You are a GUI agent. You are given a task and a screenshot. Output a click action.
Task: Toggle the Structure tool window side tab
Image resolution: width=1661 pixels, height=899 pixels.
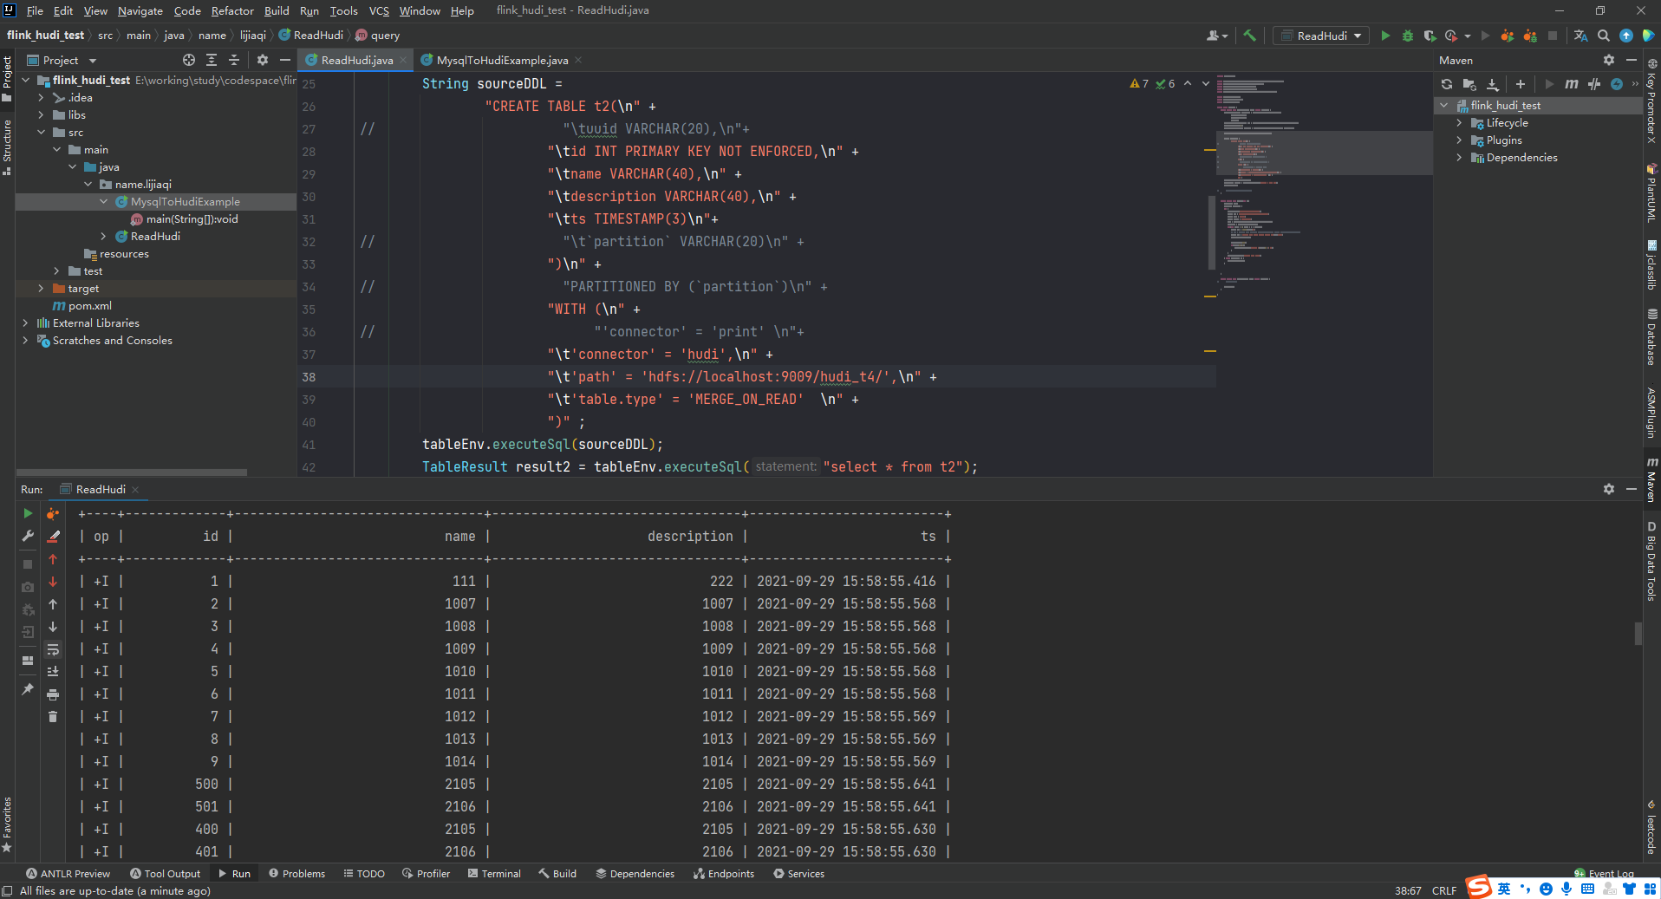click(x=7, y=147)
